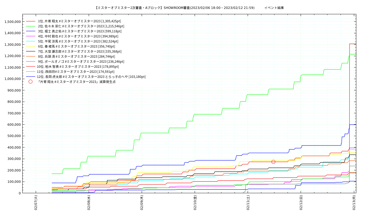Click legend entry 12位 長岡 虎太郎

pos(91,77)
